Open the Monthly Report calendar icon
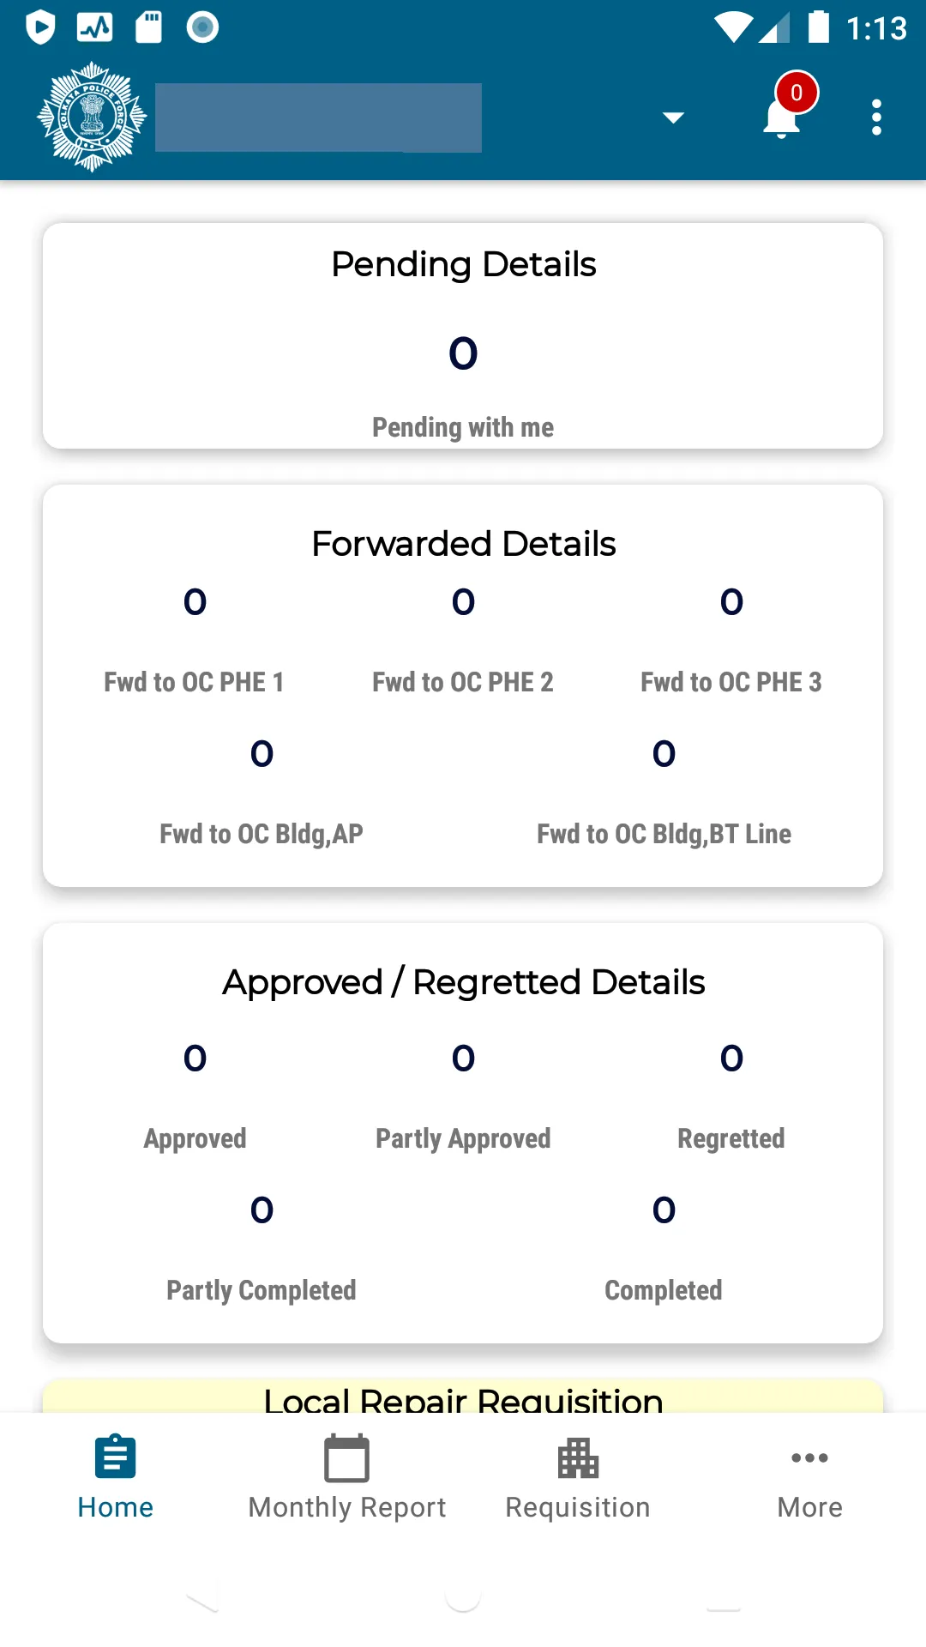 tap(346, 1457)
